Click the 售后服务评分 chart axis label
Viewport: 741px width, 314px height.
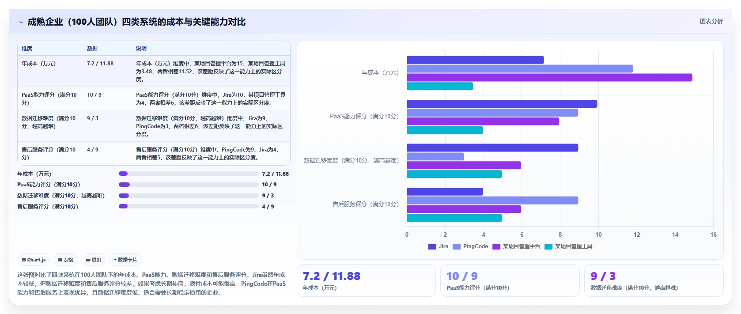click(x=366, y=204)
